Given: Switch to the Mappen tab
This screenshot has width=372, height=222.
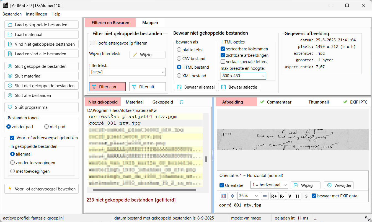Looking at the screenshot, I should click(150, 23).
